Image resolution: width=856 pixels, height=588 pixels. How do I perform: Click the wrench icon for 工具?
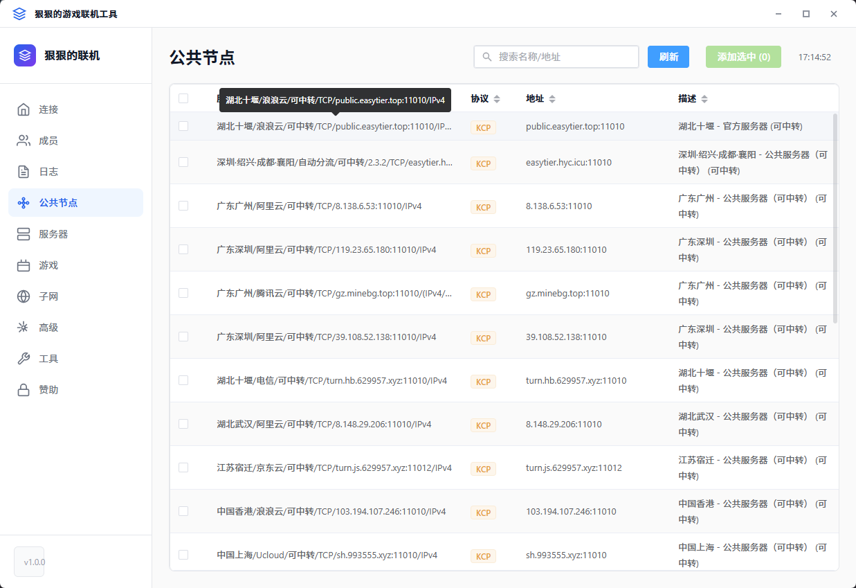click(24, 359)
